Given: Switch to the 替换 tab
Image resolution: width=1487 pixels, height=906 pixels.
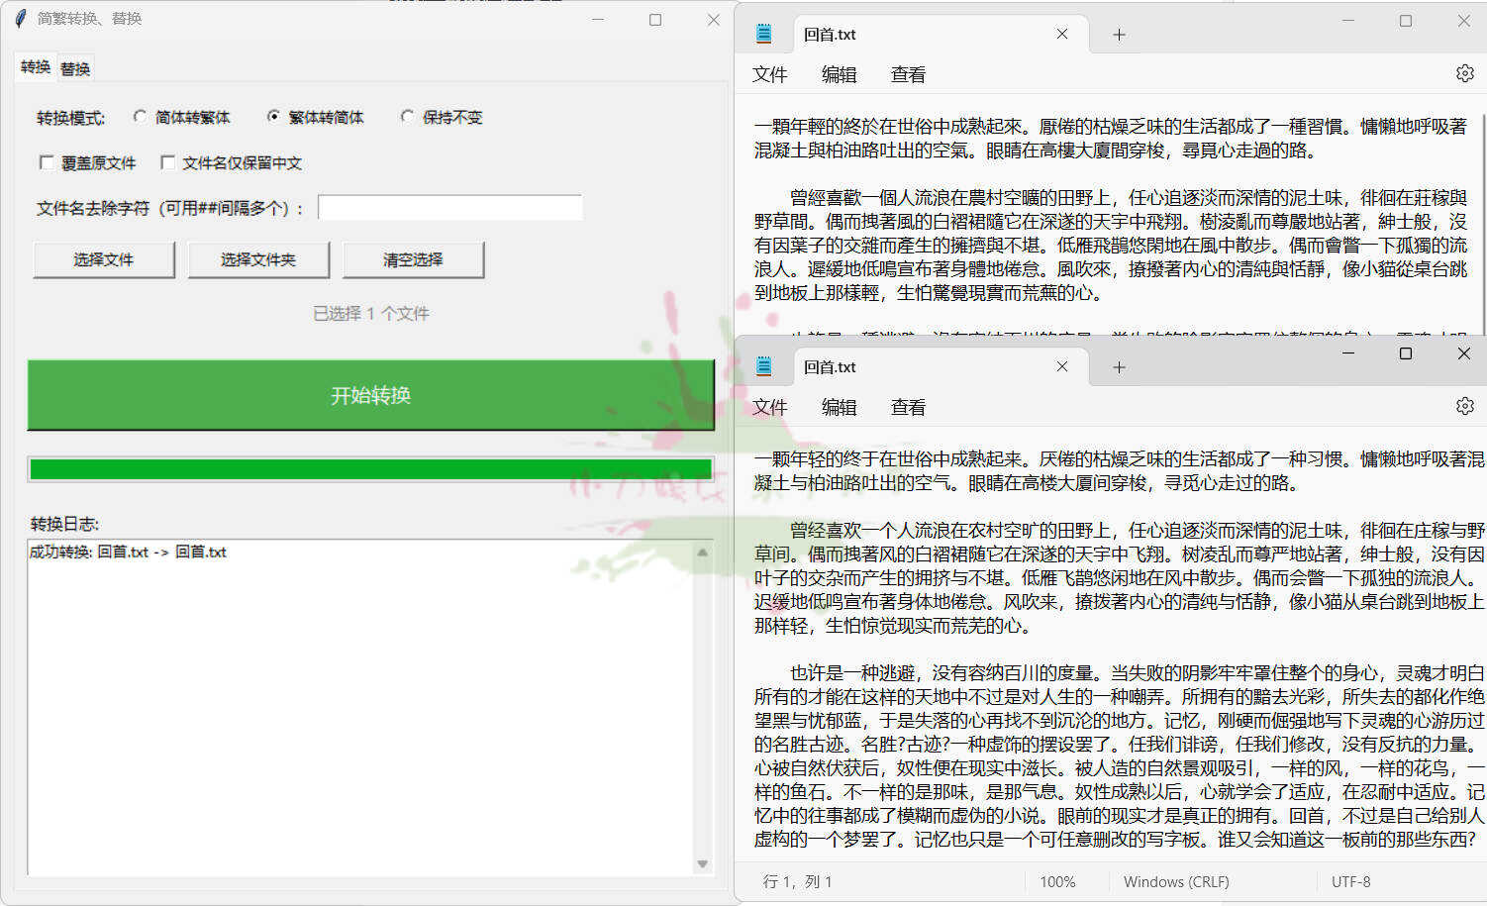Looking at the screenshot, I should click(x=74, y=66).
